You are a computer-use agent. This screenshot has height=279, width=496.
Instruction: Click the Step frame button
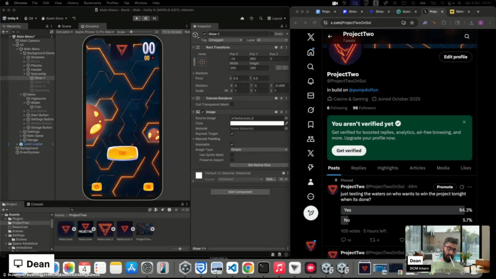[x=154, y=18]
